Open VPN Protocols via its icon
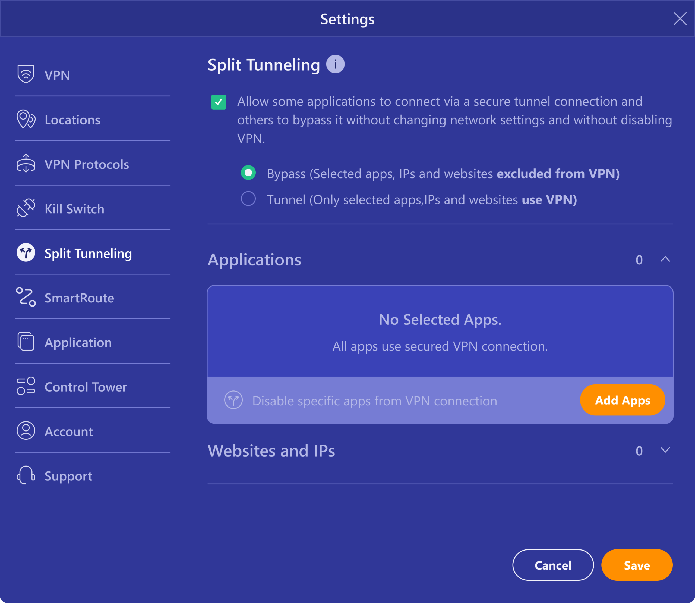 tap(26, 164)
